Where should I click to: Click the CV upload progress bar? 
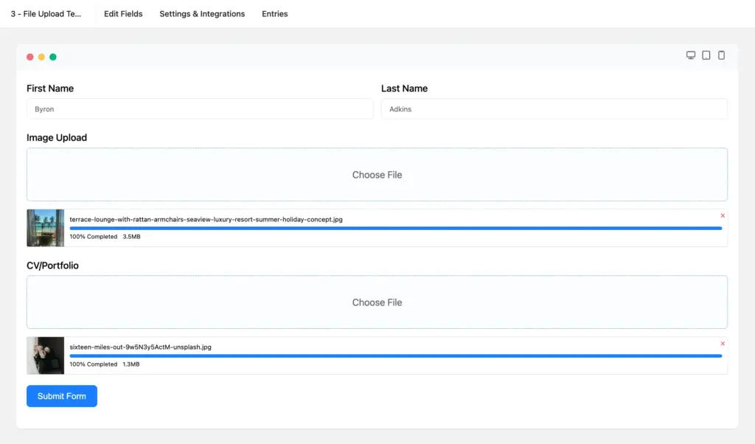click(396, 355)
